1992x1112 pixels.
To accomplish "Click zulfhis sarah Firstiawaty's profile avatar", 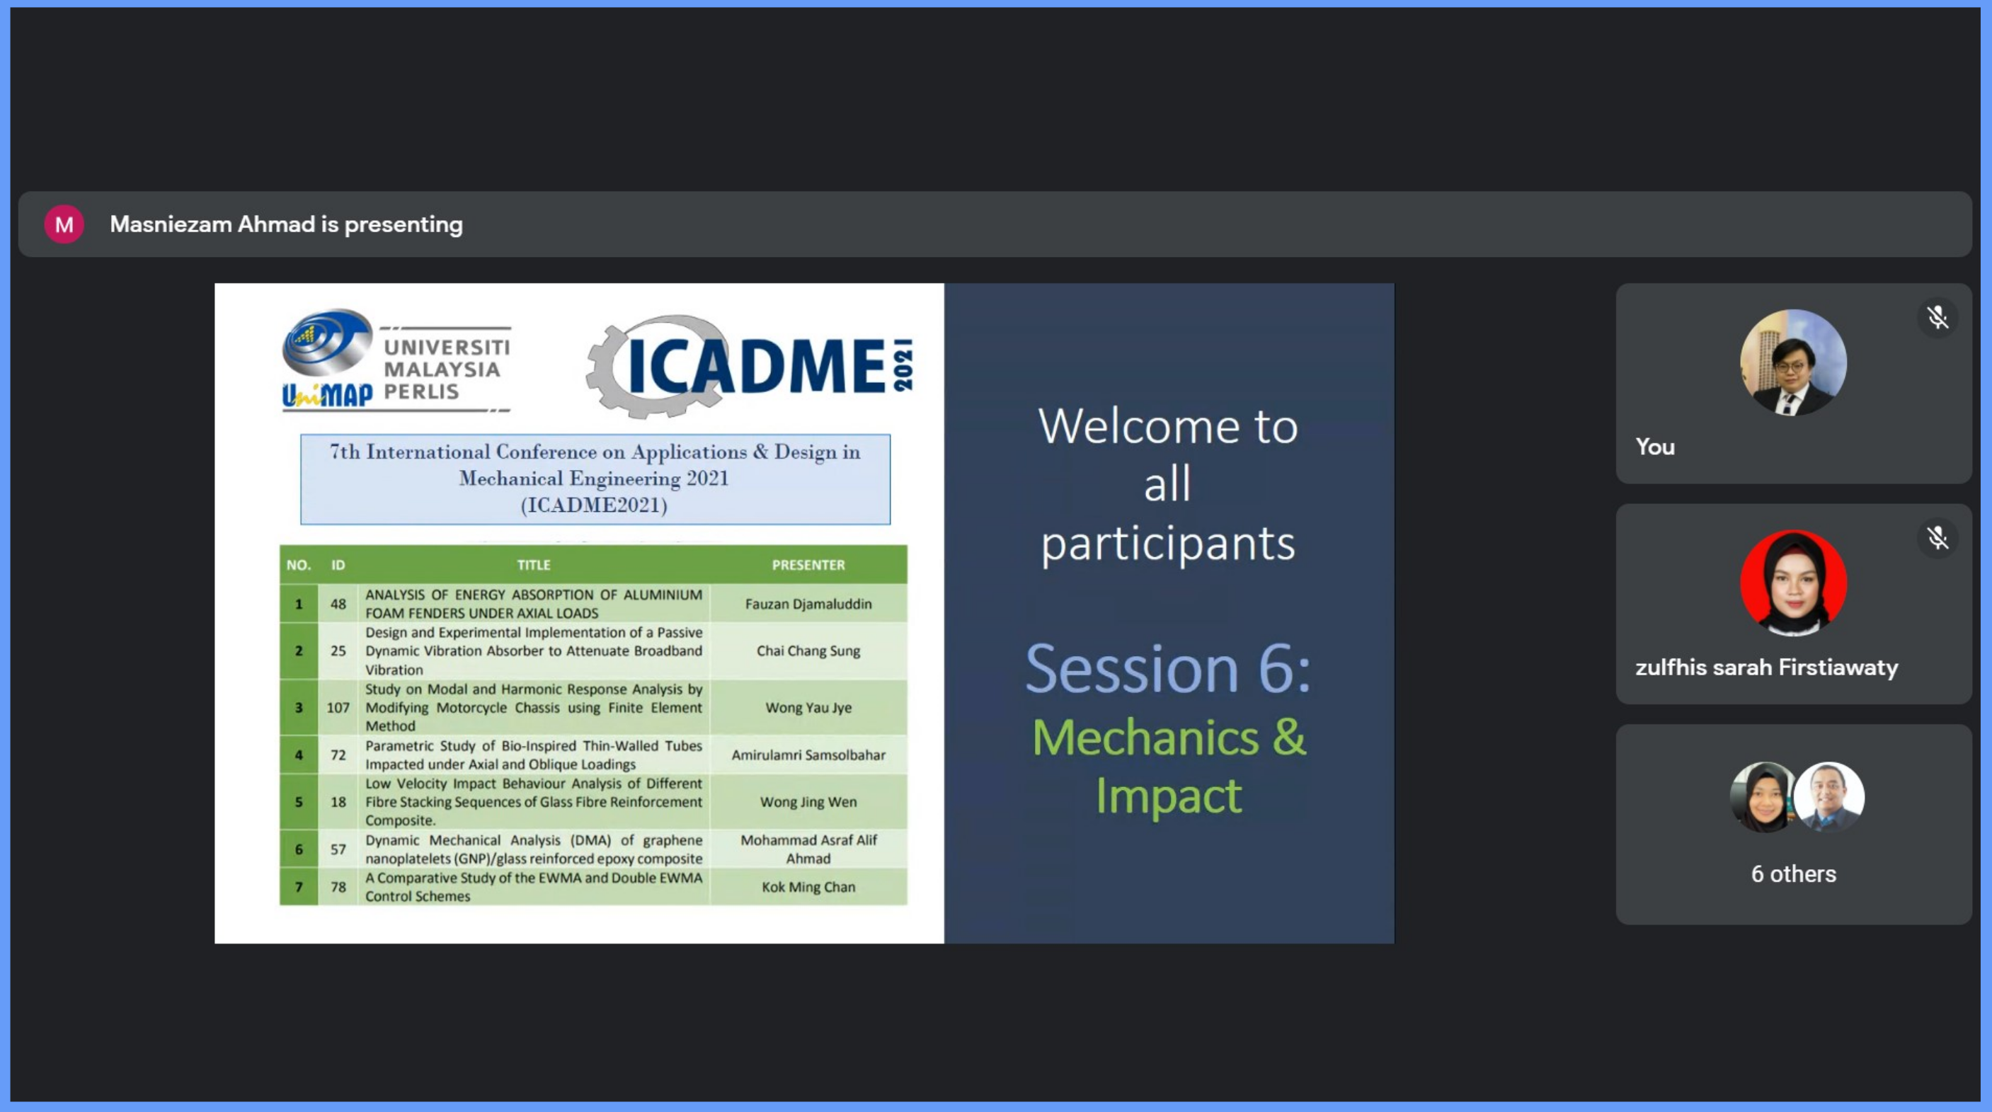I will [x=1792, y=583].
